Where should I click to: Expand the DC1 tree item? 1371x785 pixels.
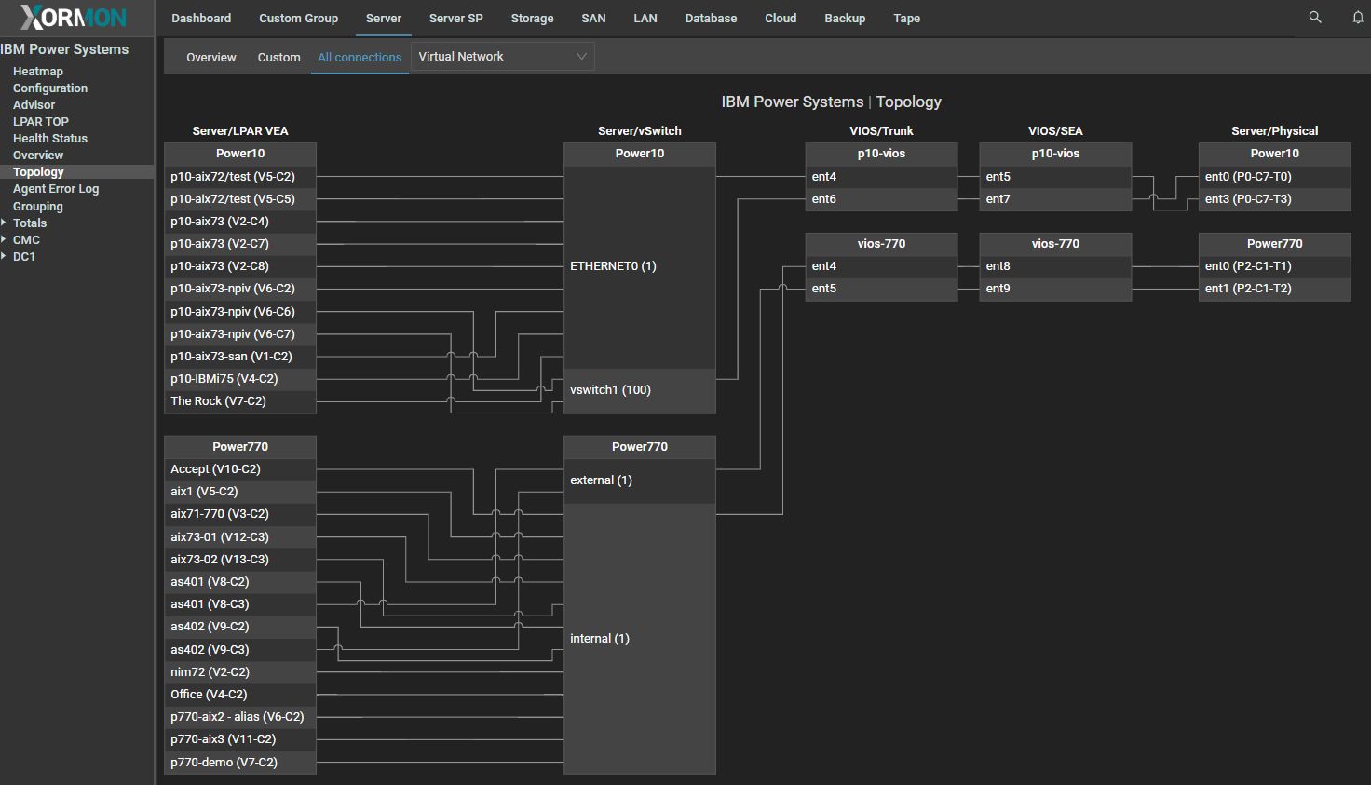5,257
